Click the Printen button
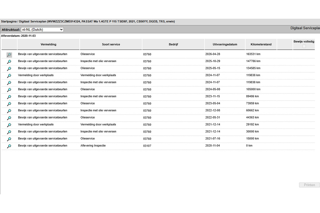This screenshot has height=213, width=320. (x=309, y=185)
